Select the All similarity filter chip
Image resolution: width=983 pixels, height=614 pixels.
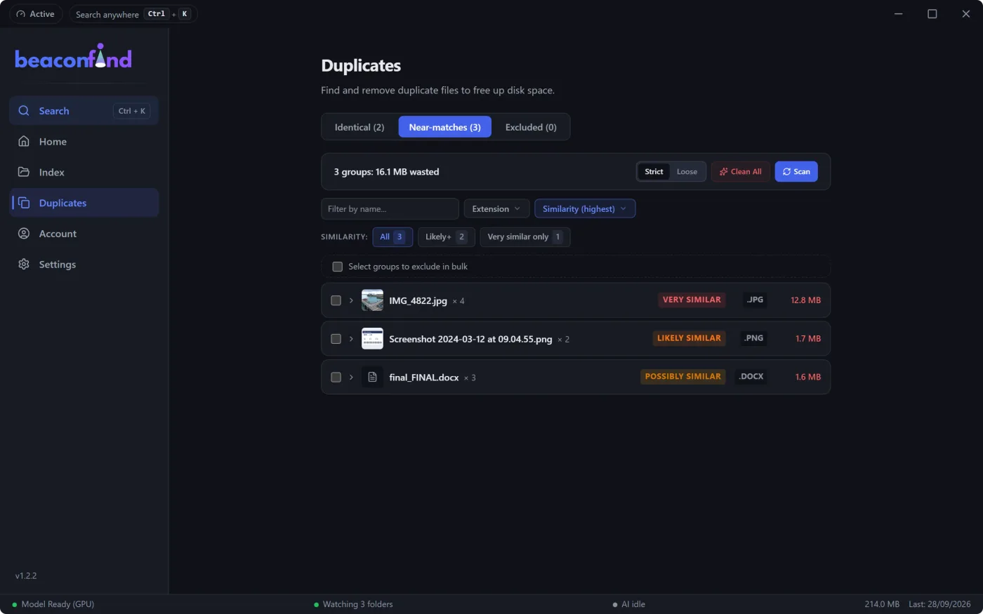coord(392,237)
